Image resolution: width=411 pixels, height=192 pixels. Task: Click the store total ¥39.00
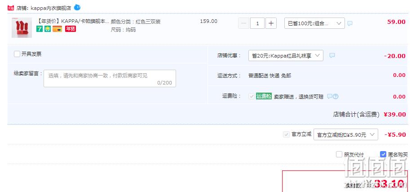coord(395,114)
